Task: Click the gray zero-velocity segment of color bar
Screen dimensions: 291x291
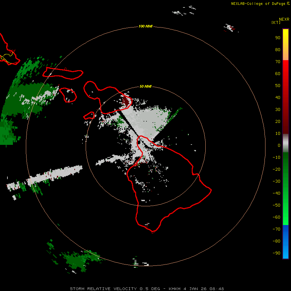Action: pos(286,143)
